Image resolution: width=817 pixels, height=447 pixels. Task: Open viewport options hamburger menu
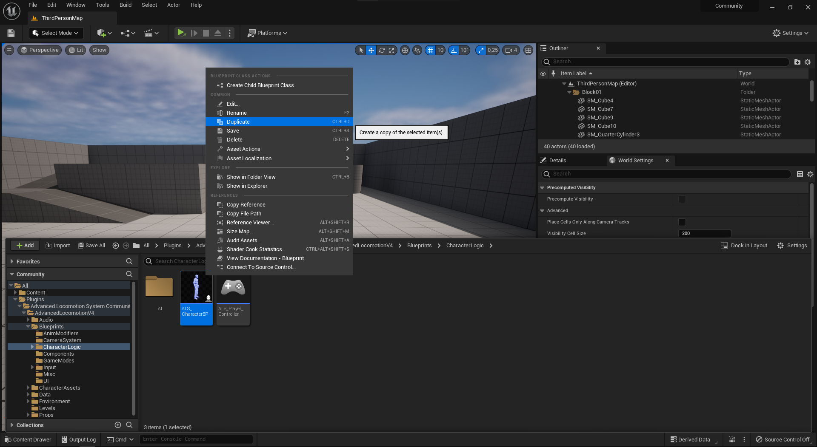9,50
